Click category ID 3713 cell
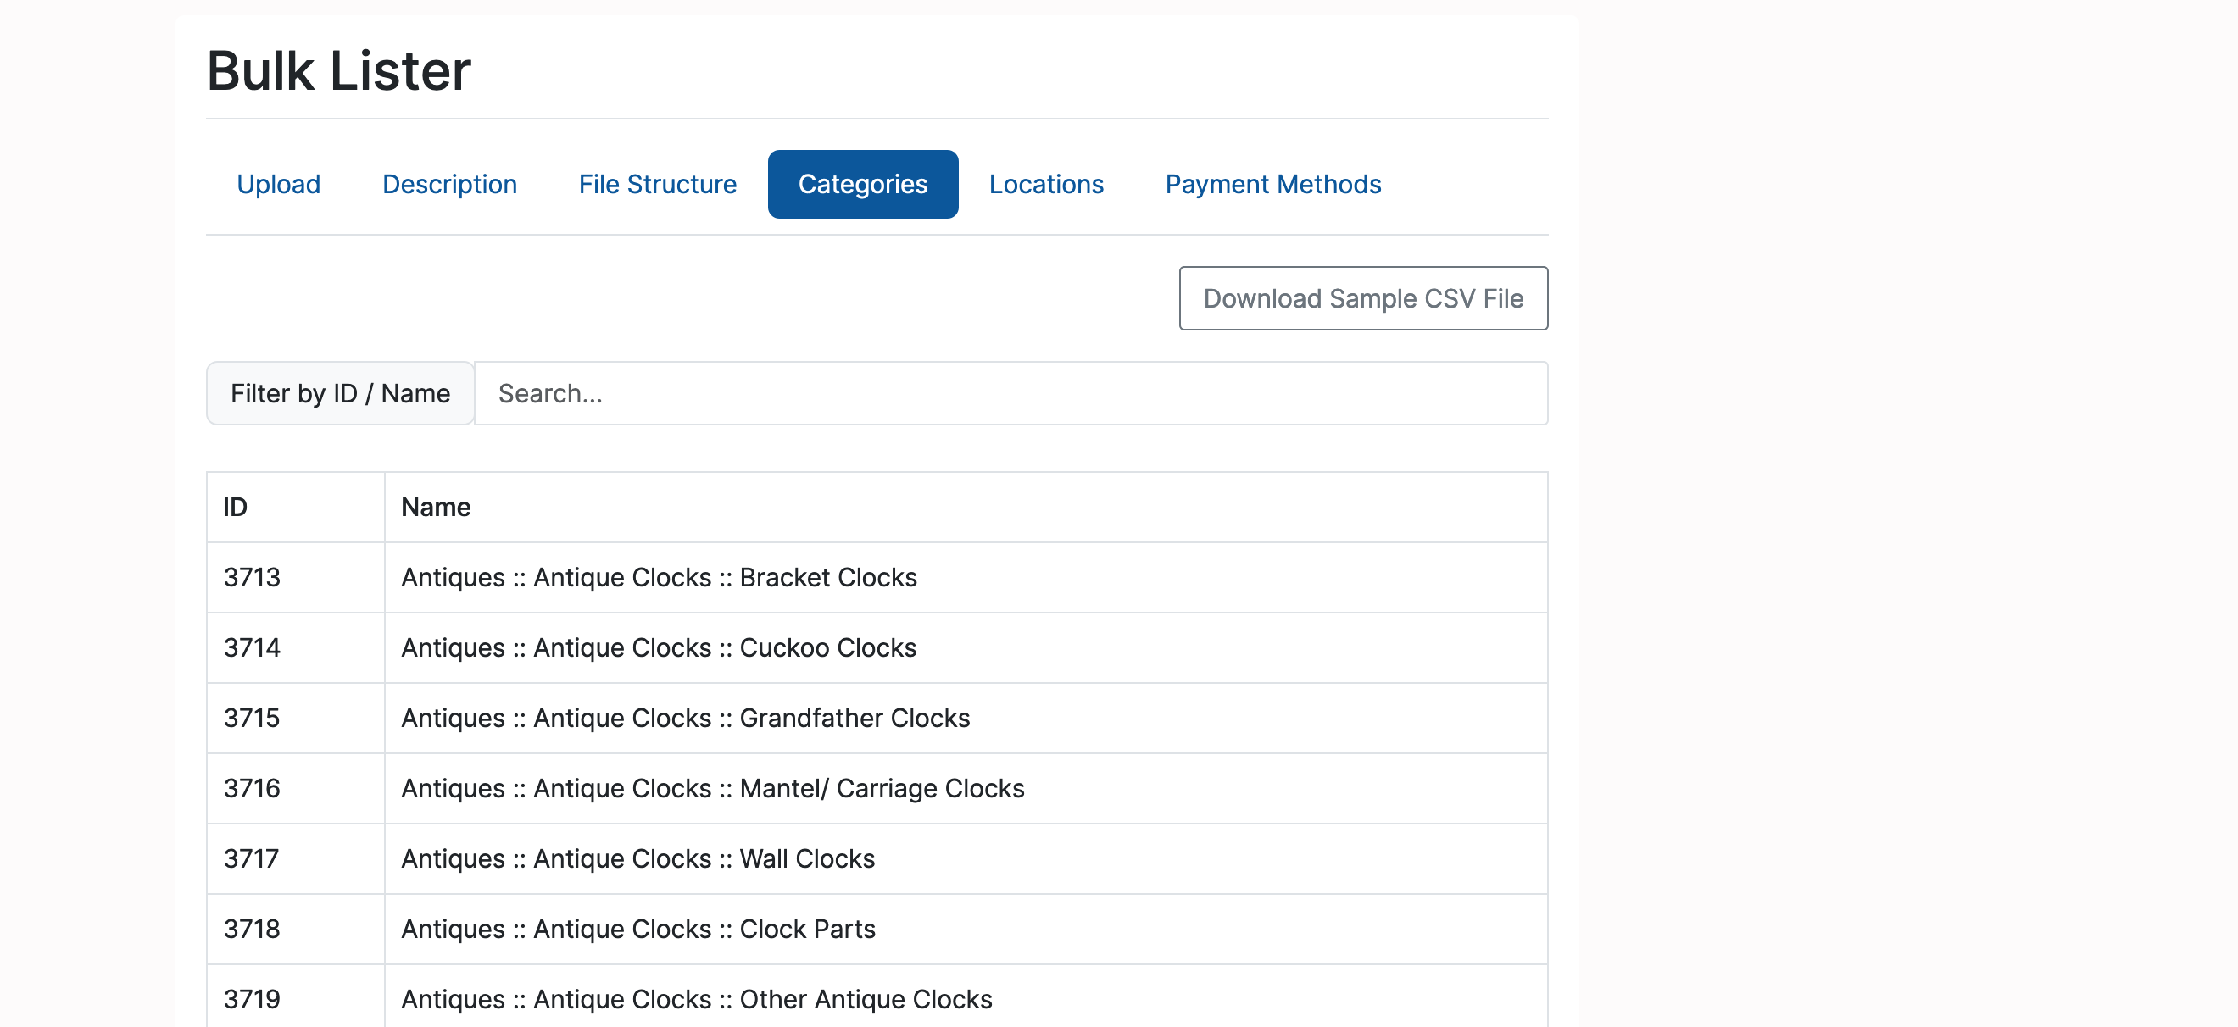This screenshot has height=1027, width=2238. click(252, 577)
